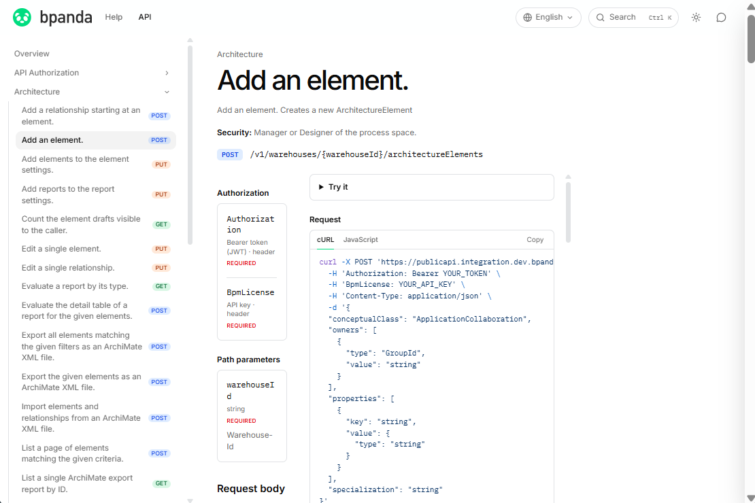
Task: Switch to the cURL tab
Action: pos(326,240)
